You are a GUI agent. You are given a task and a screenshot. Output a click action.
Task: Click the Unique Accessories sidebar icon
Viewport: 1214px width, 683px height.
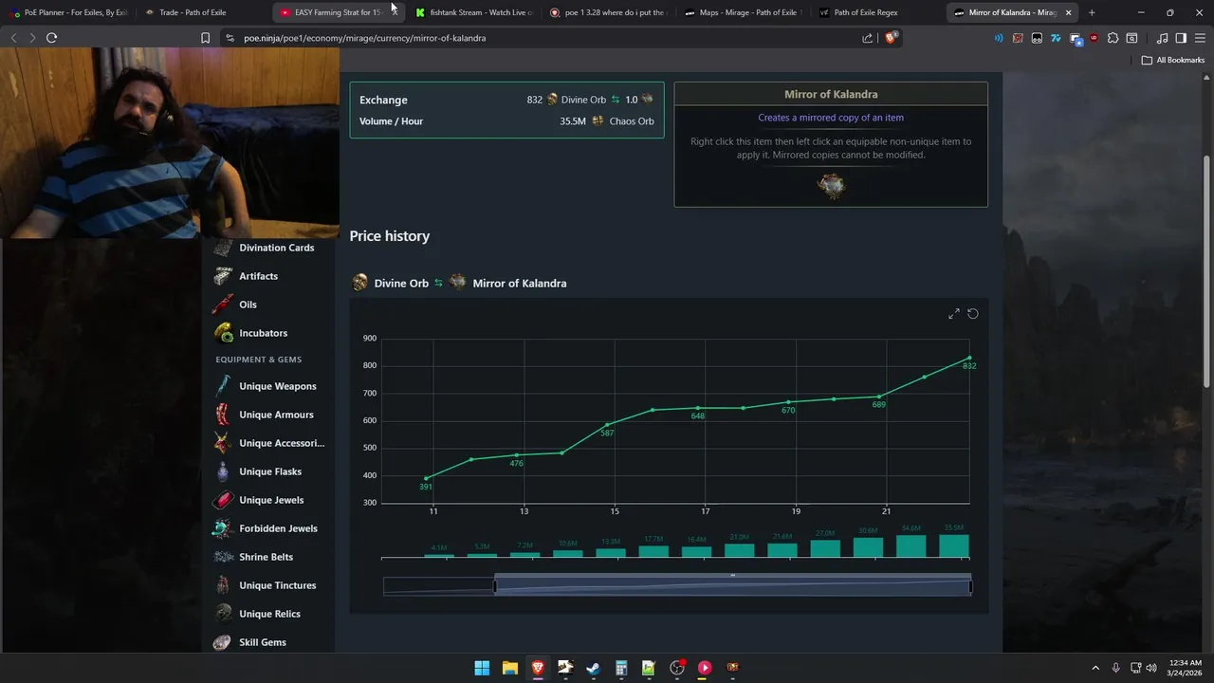pyautogui.click(x=222, y=443)
